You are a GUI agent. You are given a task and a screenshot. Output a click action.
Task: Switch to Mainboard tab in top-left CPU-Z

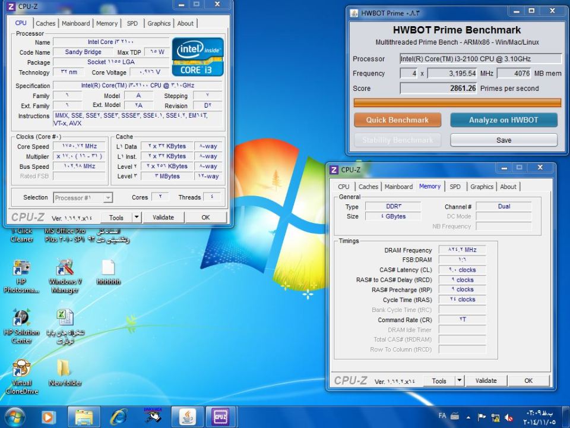75,23
